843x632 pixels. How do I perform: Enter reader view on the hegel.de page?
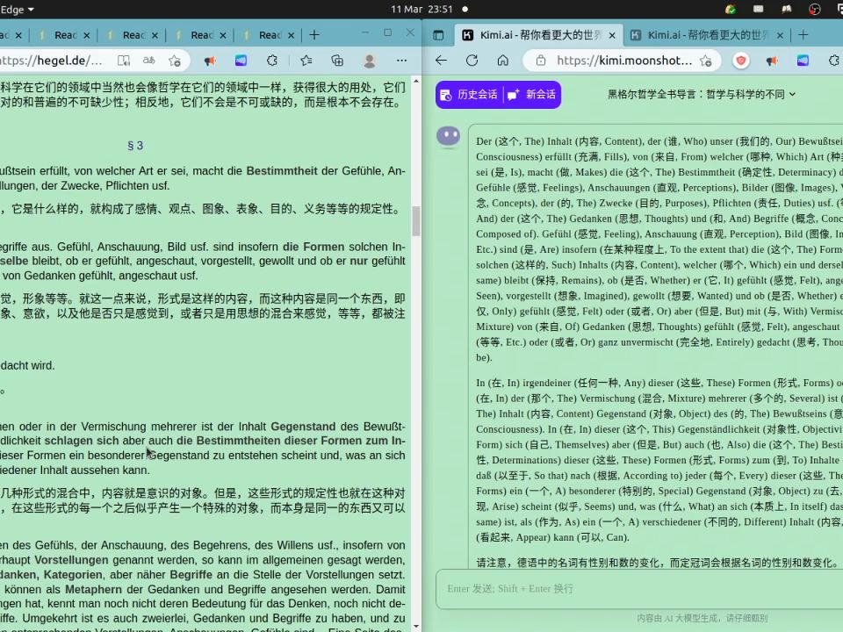click(x=124, y=61)
